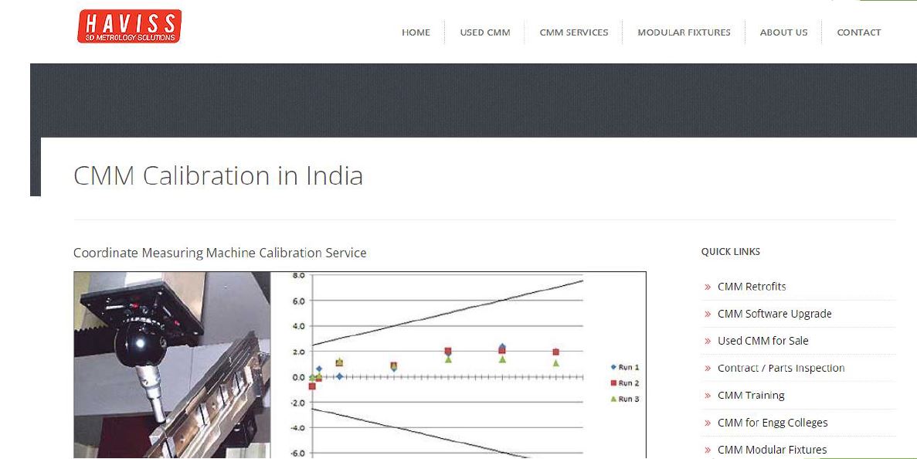Open the Home menu item

416,32
